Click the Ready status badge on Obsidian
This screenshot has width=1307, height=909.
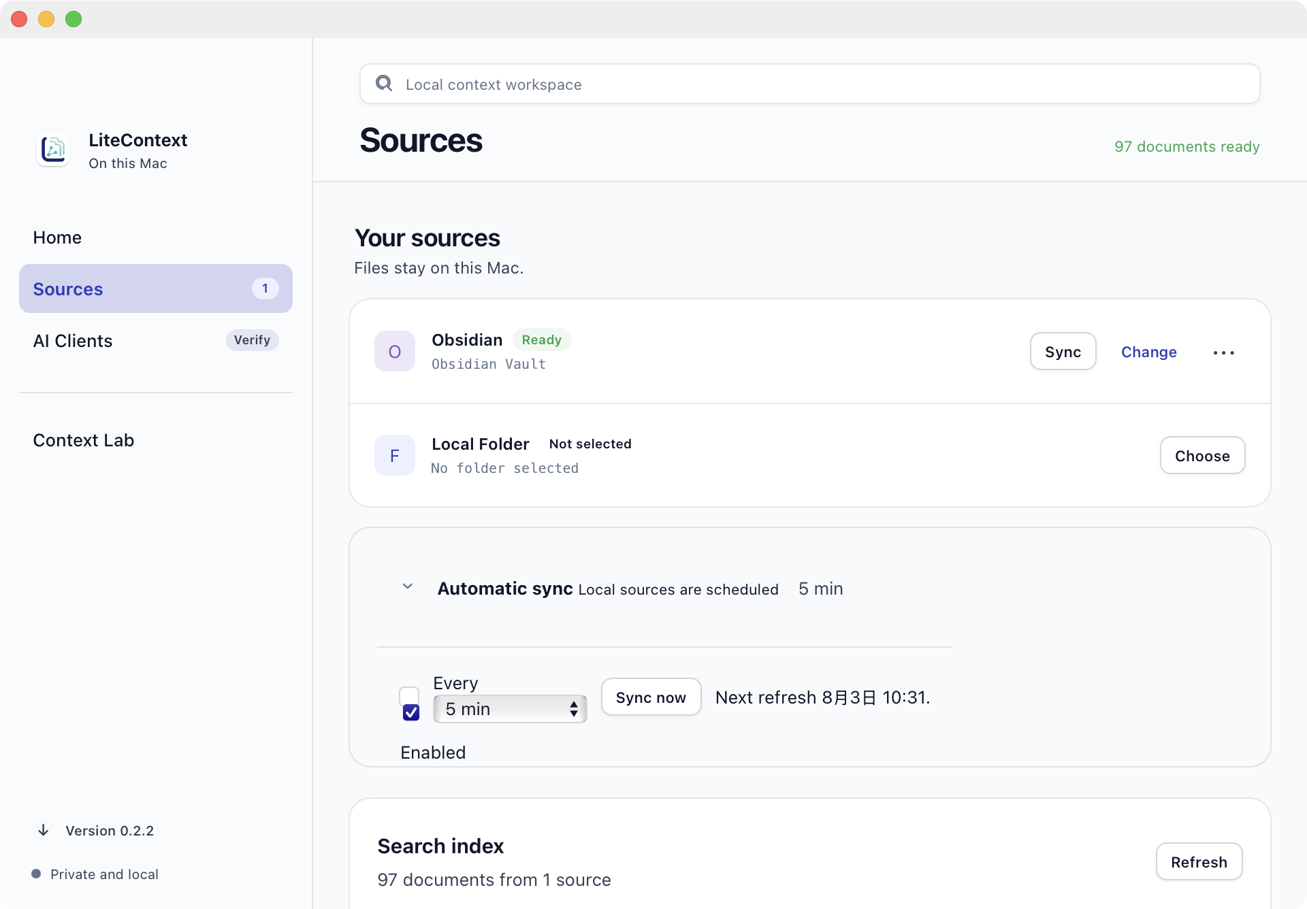click(x=542, y=340)
